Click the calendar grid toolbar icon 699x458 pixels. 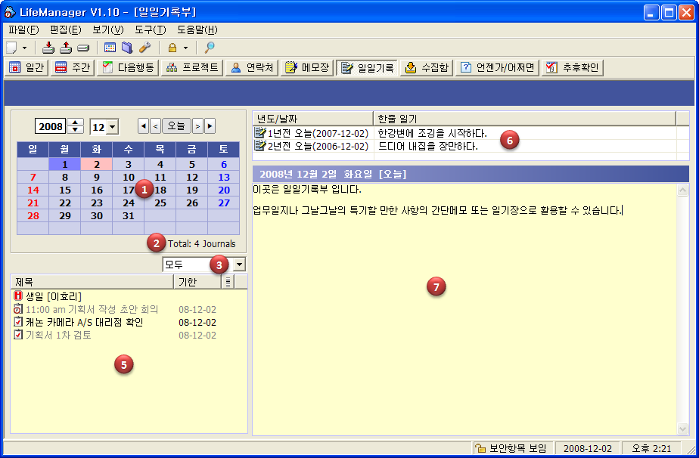(110, 48)
